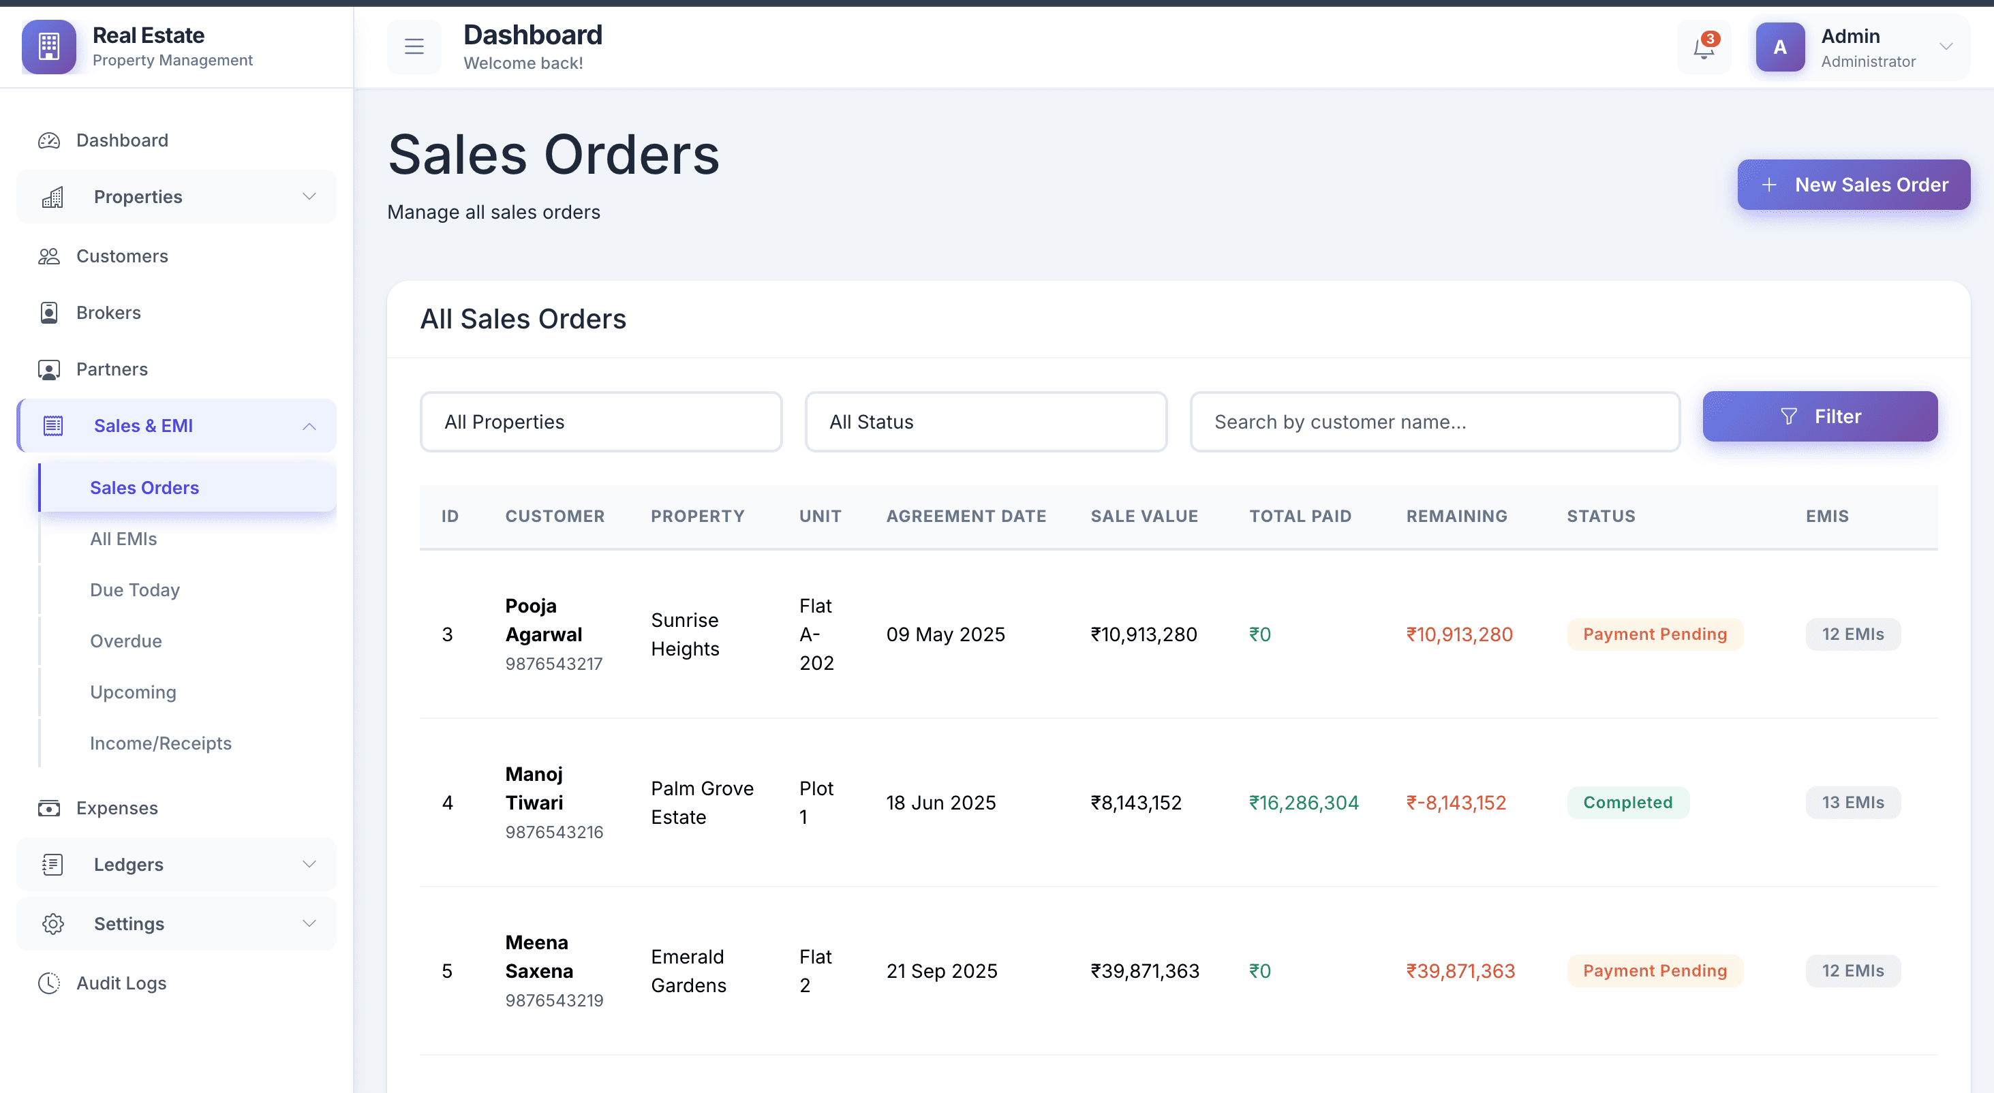Click the Brokers sidebar icon
Image resolution: width=1994 pixels, height=1093 pixels.
[49, 313]
